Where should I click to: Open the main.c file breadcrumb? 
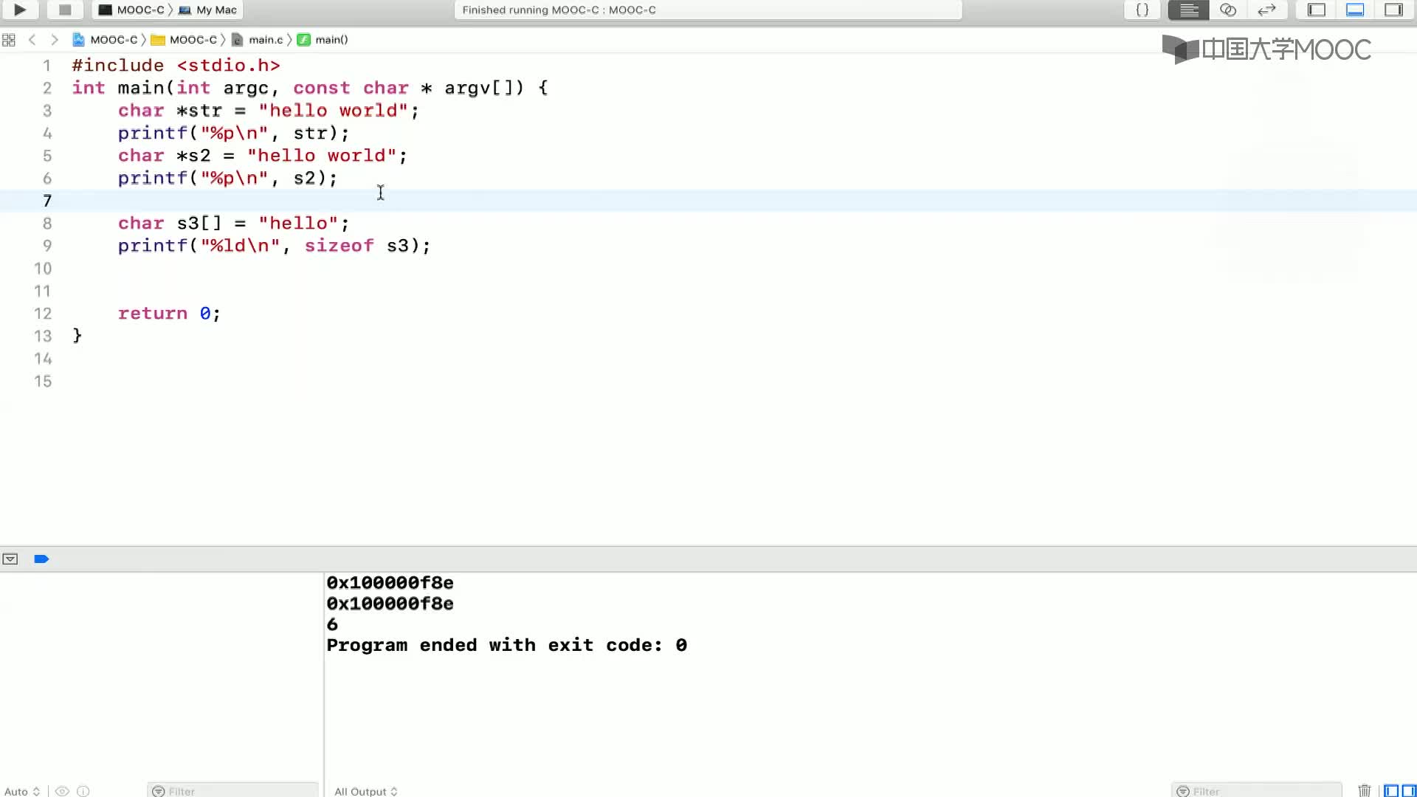[x=258, y=40]
